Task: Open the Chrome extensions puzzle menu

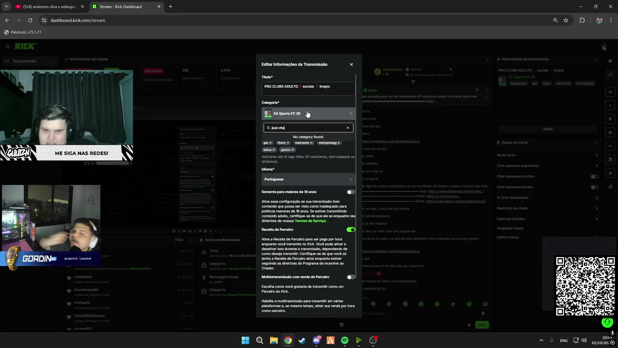Action: coord(582,20)
